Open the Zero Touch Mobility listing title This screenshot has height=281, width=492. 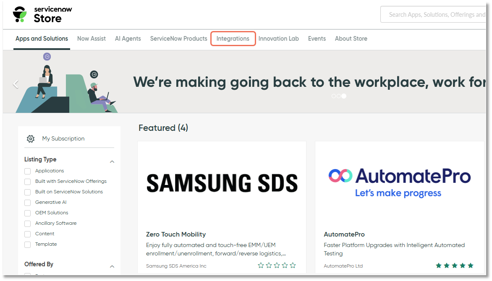[x=176, y=234]
